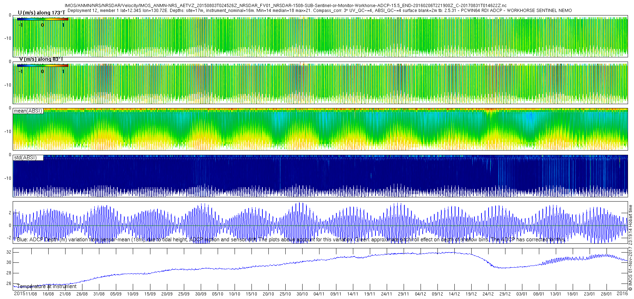Click the '26/08' date tick label
Image resolution: width=634 pixels, height=299 pixels.
[82, 294]
